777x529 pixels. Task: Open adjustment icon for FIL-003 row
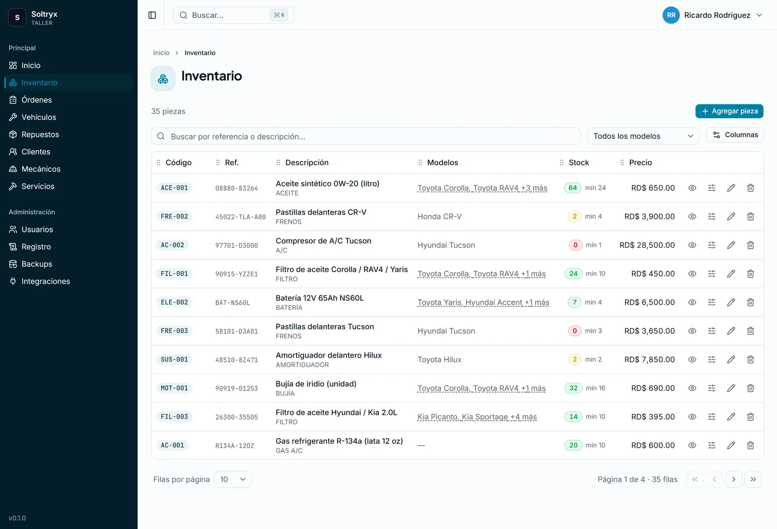[711, 417]
